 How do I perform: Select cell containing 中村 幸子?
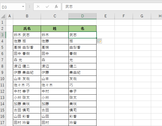(27, 91)
